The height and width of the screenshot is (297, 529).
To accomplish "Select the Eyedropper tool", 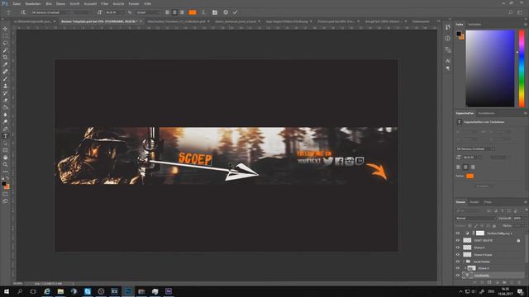I will [5, 64].
